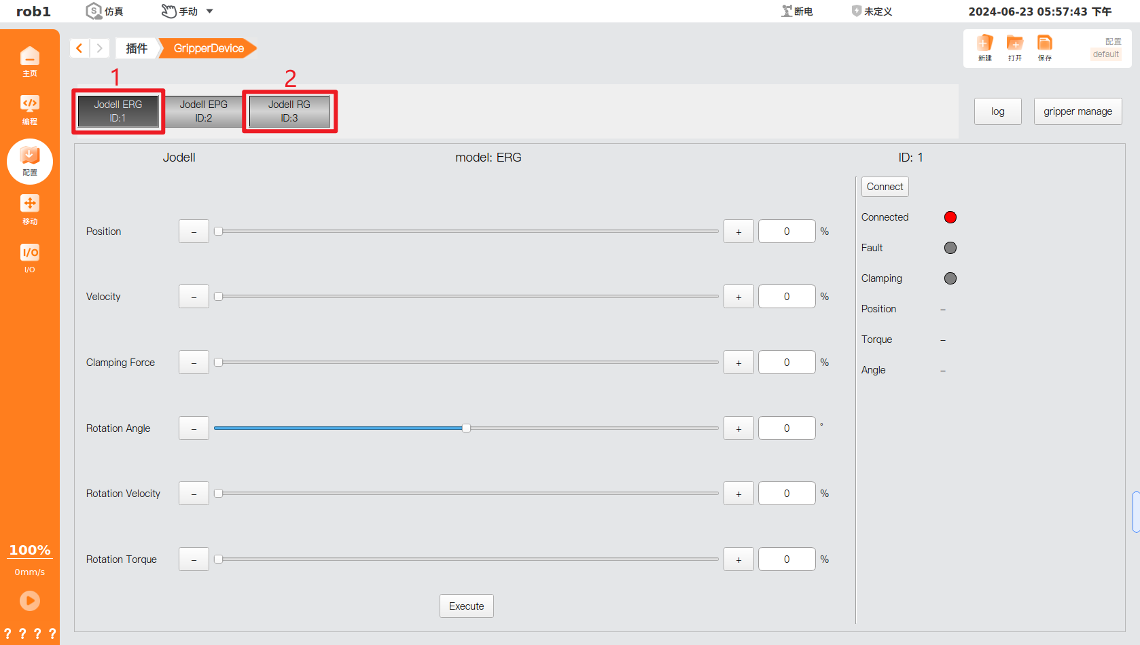Screen dimensions: 1140x645
Task: Switch to the Jodell EPG ID:2 tab
Action: (203, 110)
